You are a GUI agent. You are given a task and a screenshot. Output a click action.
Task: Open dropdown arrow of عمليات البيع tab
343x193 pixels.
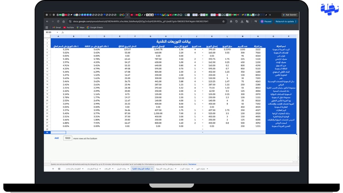point(207,169)
